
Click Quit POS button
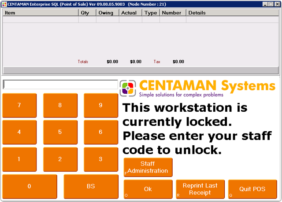252,189
